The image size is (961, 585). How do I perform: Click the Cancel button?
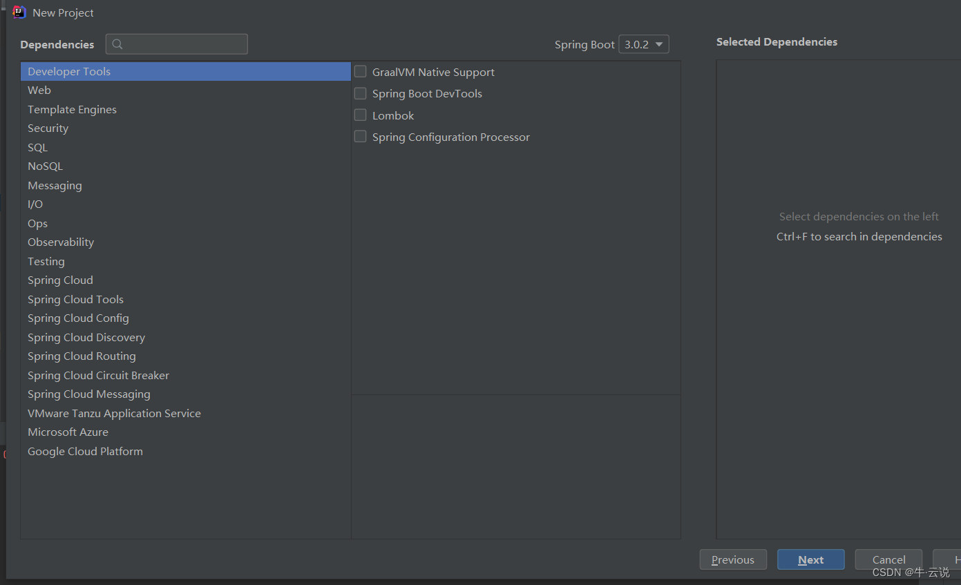(888, 559)
